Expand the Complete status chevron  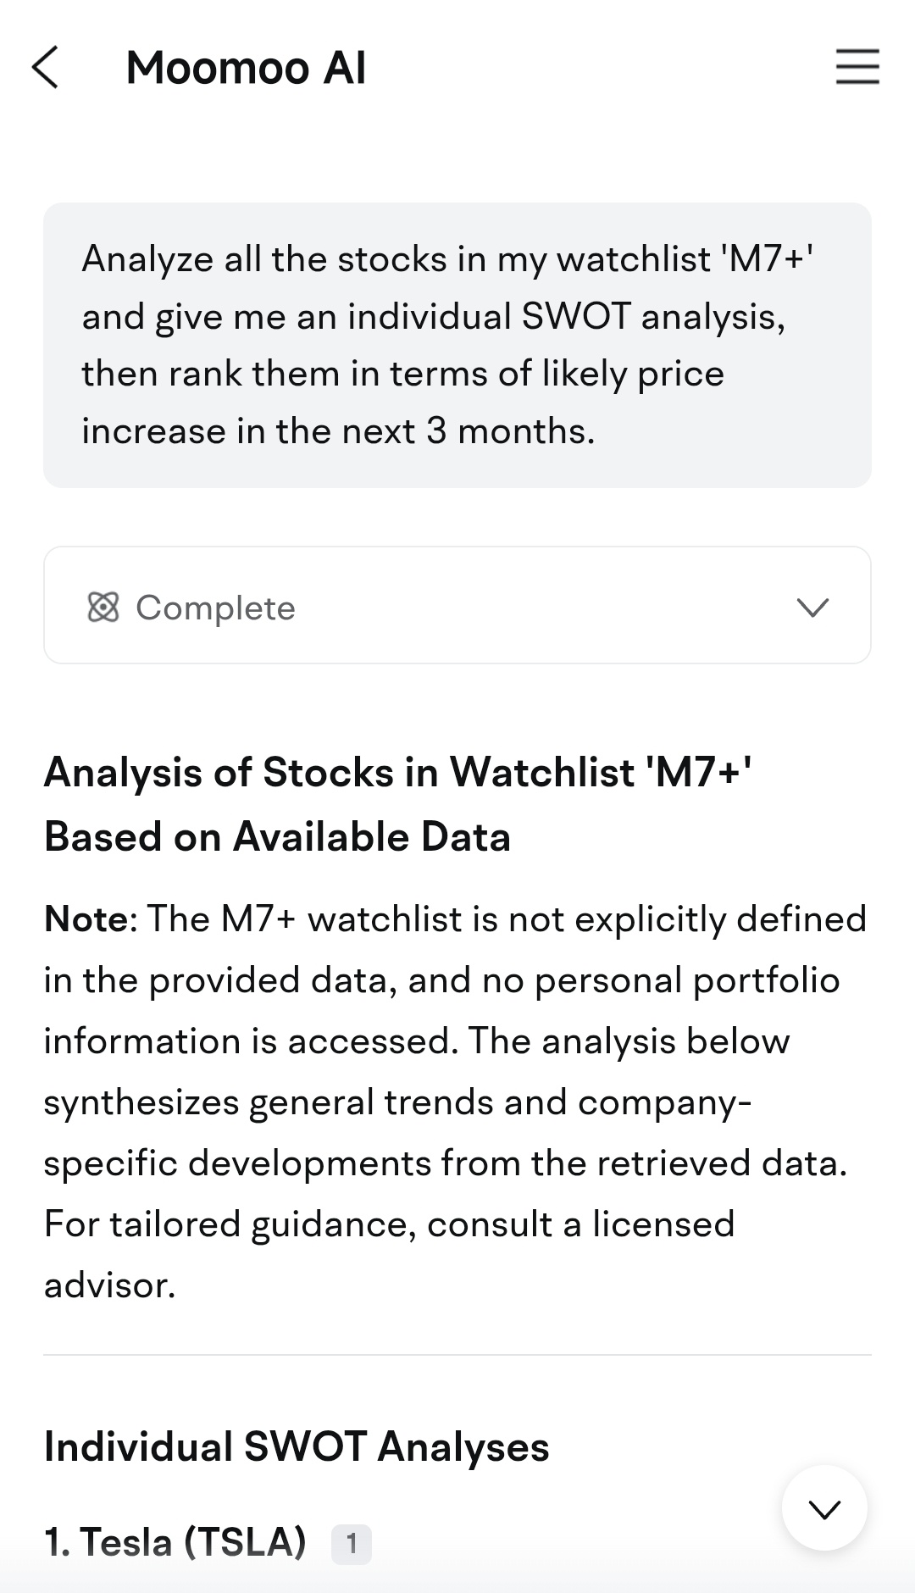coord(812,607)
